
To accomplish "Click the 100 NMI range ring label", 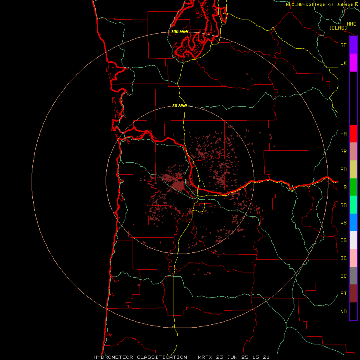I will 180,32.
